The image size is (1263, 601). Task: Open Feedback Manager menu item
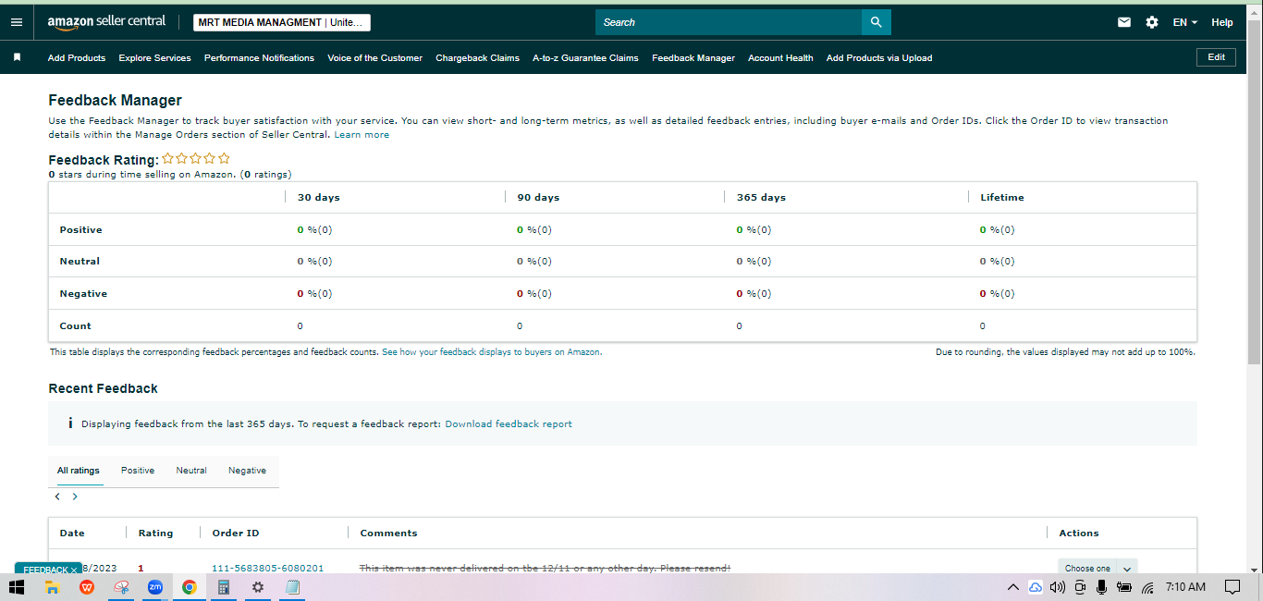[693, 57]
